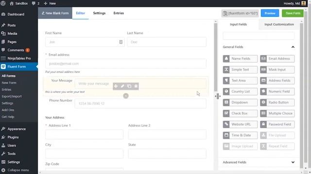Click the plus New button in admin bar
The height and width of the screenshot is (174, 311).
point(50,3)
